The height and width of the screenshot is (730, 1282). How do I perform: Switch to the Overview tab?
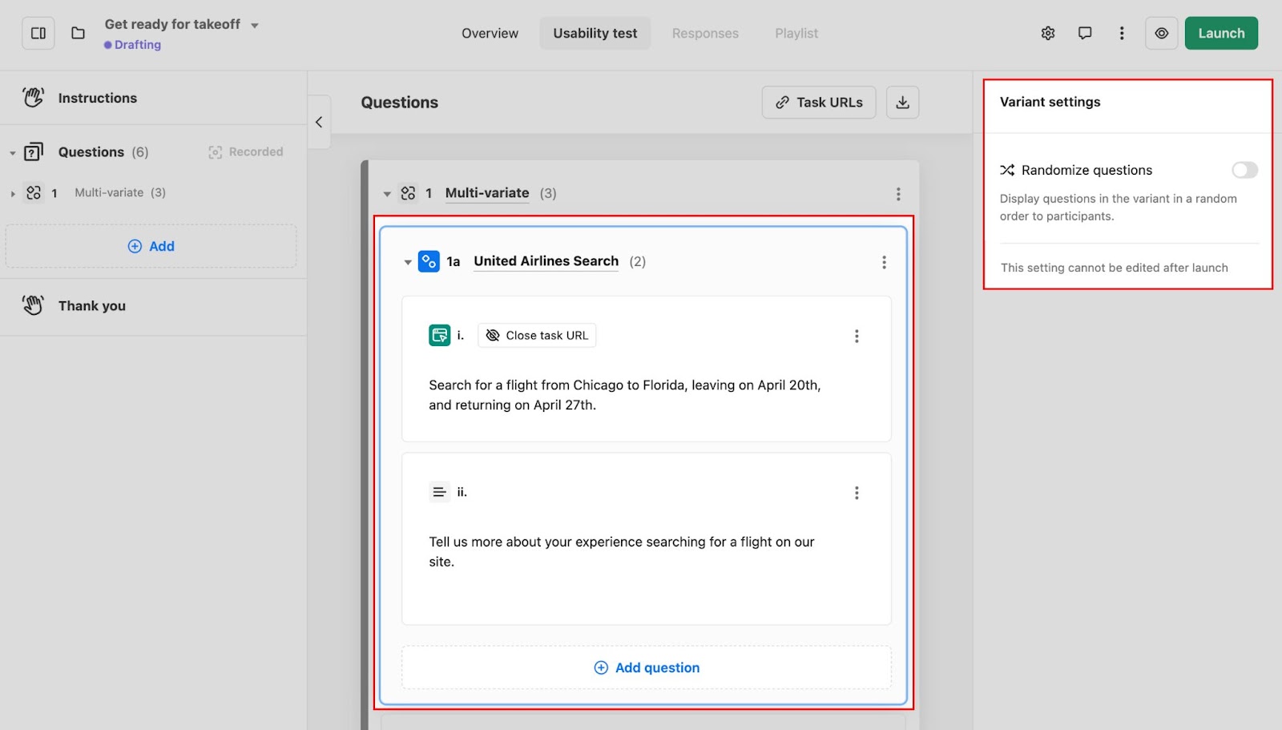tap(490, 34)
